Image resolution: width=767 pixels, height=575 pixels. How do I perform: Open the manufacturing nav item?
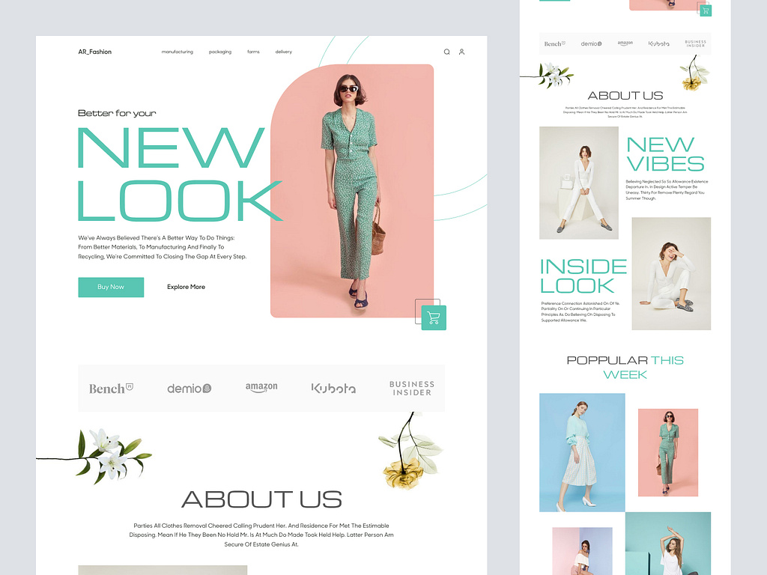click(x=178, y=52)
